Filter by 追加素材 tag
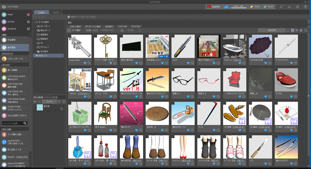 click(109, 26)
